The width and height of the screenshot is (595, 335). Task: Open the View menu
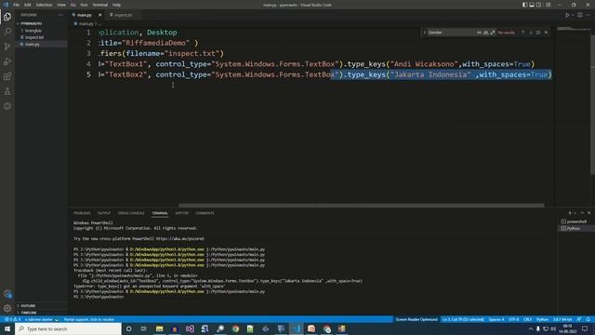click(x=61, y=5)
